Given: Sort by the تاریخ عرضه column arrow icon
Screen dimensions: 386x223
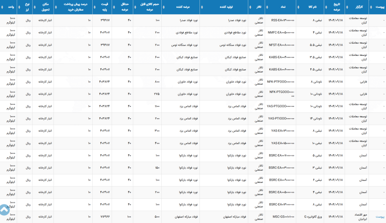Looking at the screenshot, I should pos(326,7).
